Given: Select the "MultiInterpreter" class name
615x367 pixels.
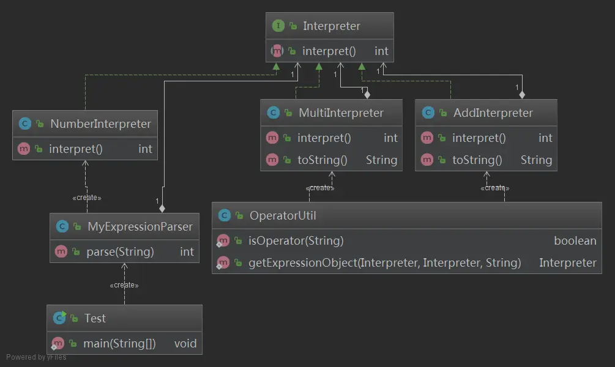Looking at the screenshot, I should pos(341,113).
